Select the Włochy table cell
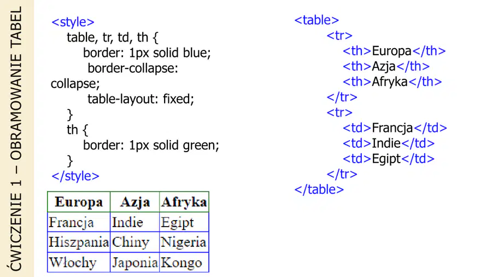Viewport: 492px width, 277px height. click(79, 262)
